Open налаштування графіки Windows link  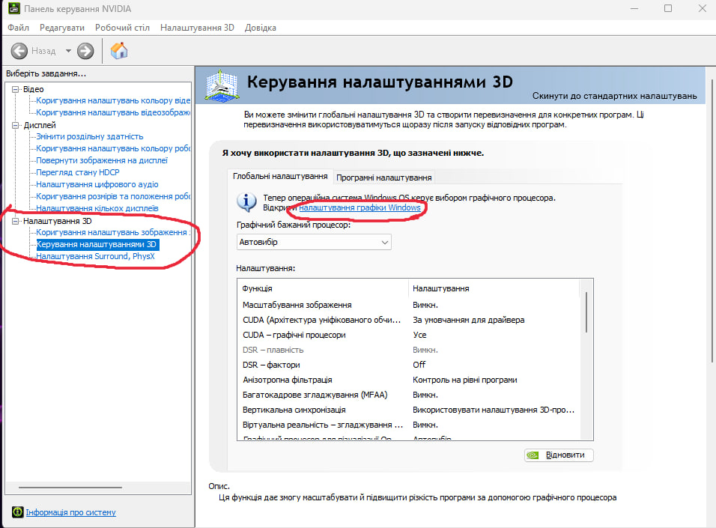point(359,207)
